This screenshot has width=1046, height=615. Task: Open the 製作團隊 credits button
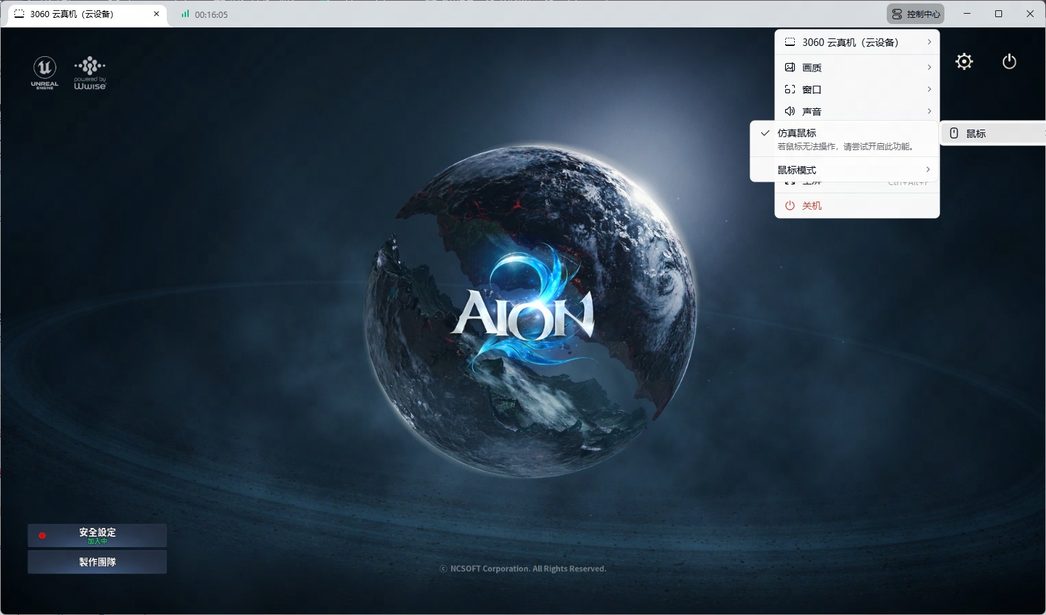(x=97, y=562)
